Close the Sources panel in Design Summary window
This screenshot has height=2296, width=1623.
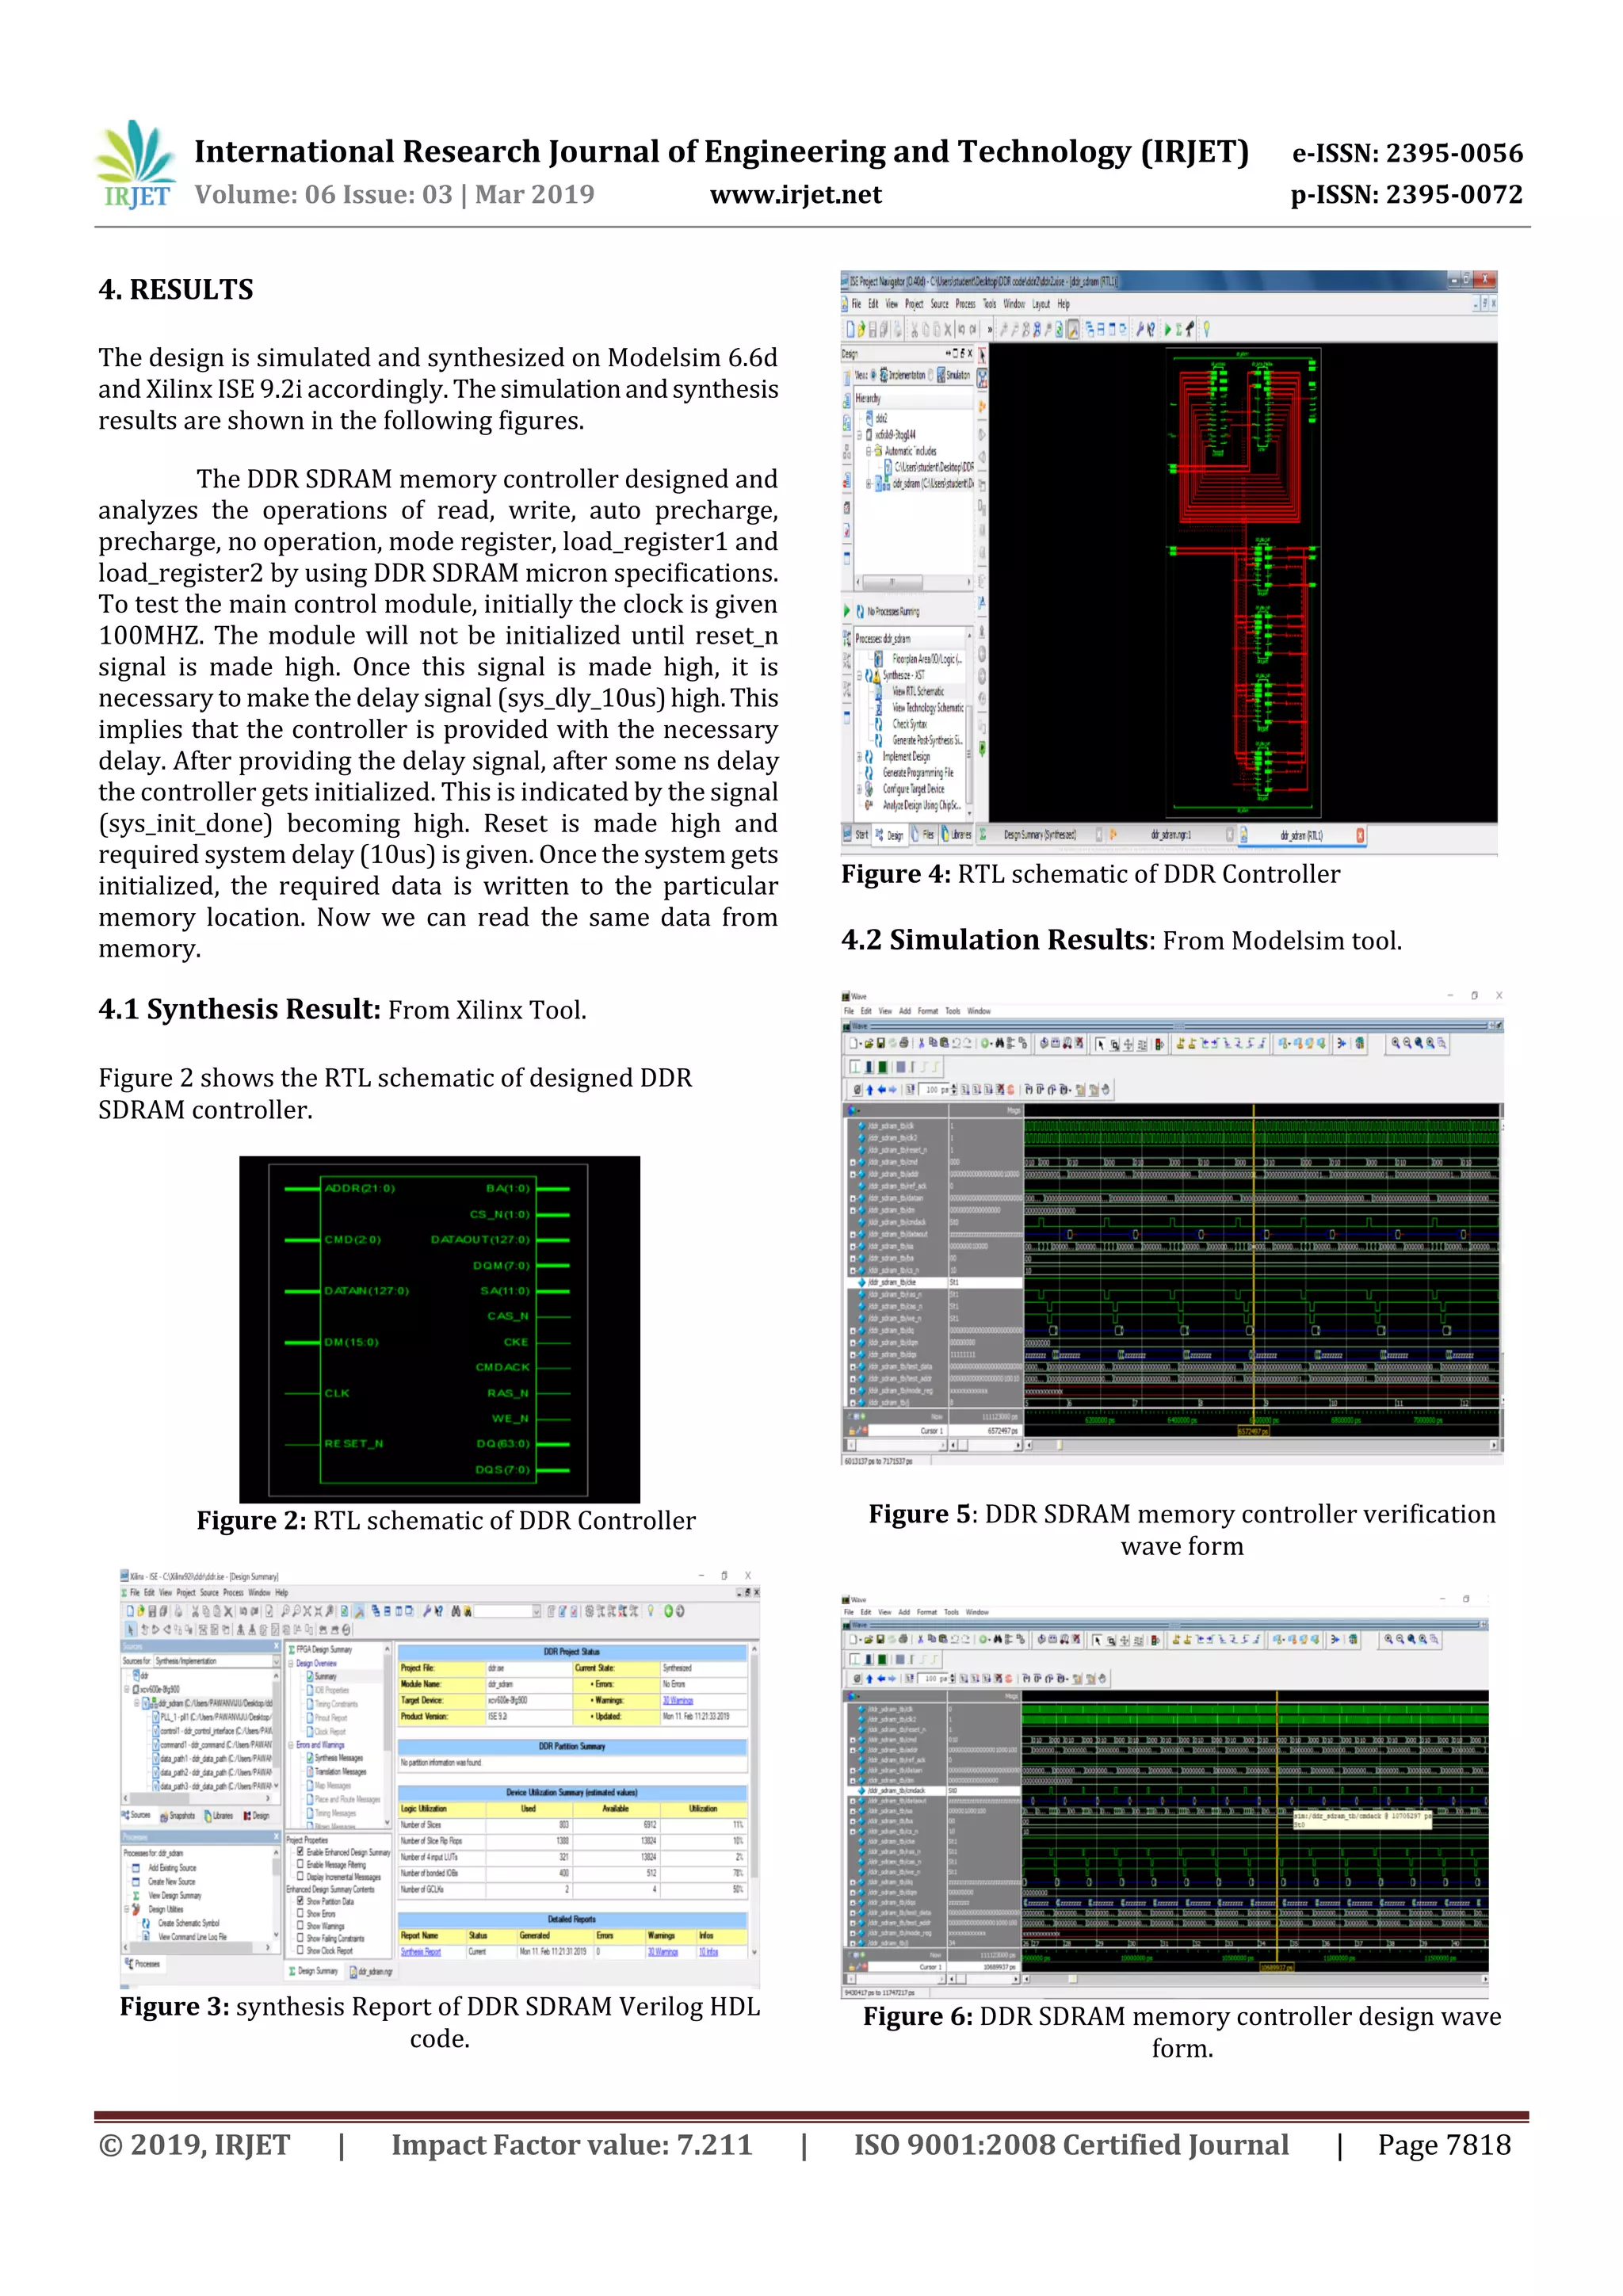tap(277, 1646)
